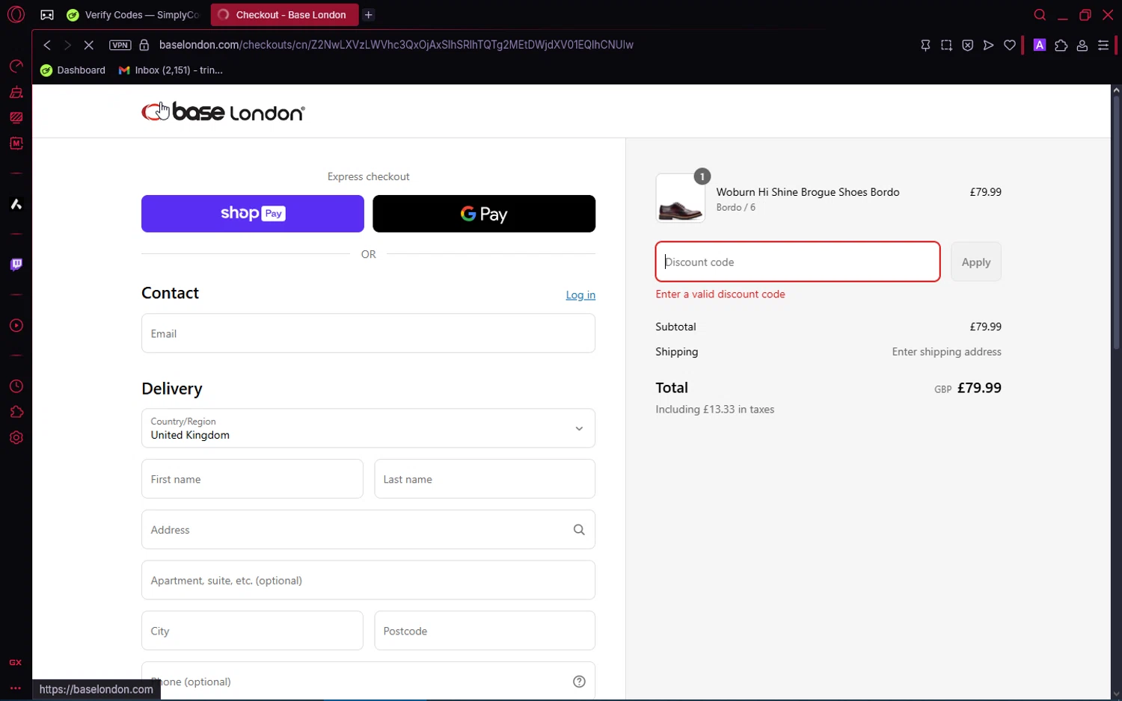Switch to Verify Codes SimplyCodes tab
Screen dimensions: 1122x701
134,15
